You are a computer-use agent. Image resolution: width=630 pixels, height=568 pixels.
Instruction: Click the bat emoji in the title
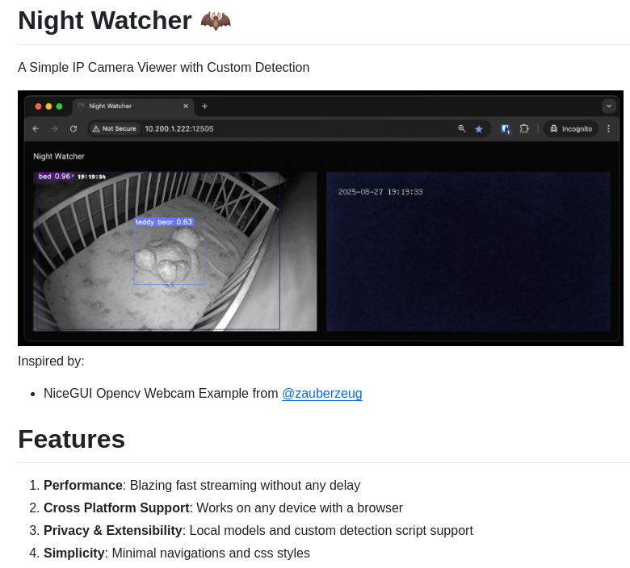click(x=216, y=21)
